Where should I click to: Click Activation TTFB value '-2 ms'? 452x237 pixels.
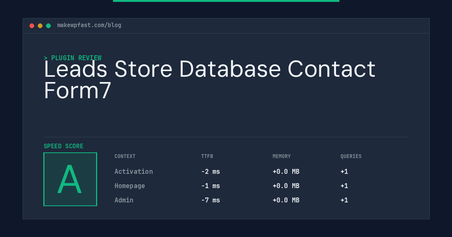[x=211, y=172]
